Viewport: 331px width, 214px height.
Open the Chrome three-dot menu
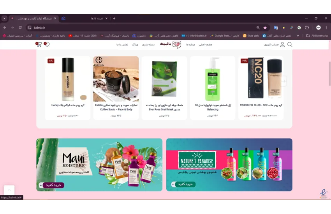[x=326, y=28]
